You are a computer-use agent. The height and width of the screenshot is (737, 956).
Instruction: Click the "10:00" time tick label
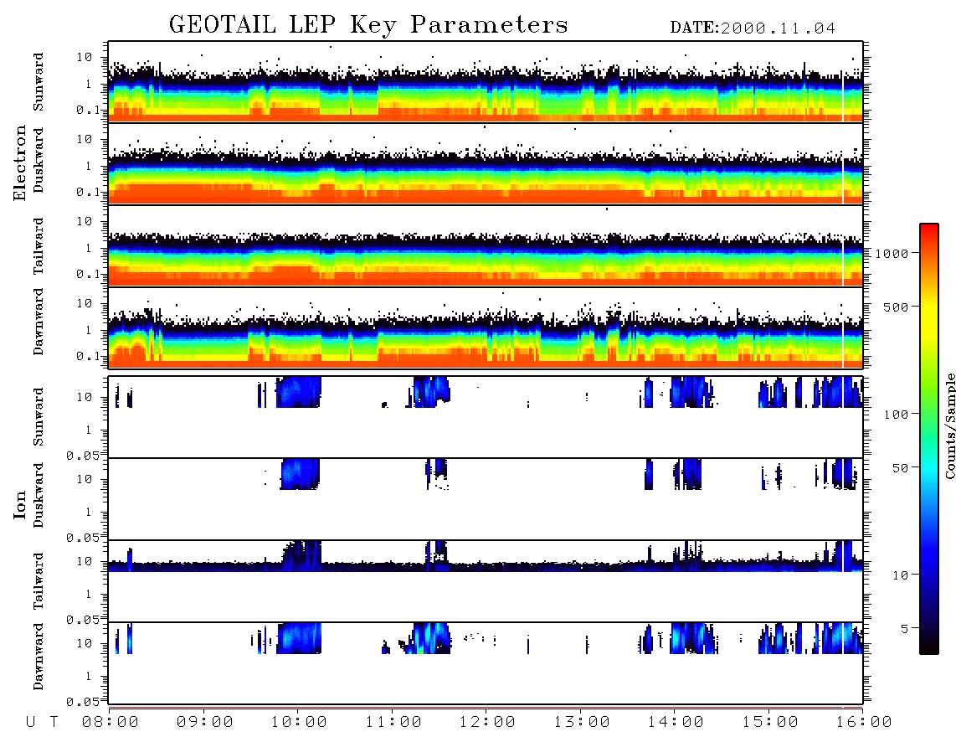tap(299, 722)
